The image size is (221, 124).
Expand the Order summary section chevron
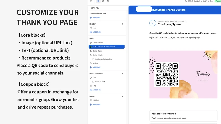[122, 74]
